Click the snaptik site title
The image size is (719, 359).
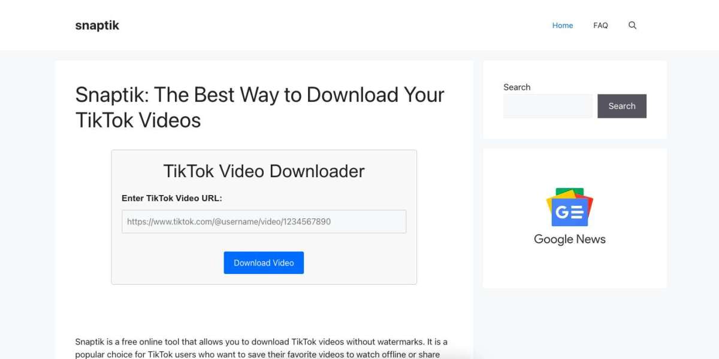coord(97,25)
